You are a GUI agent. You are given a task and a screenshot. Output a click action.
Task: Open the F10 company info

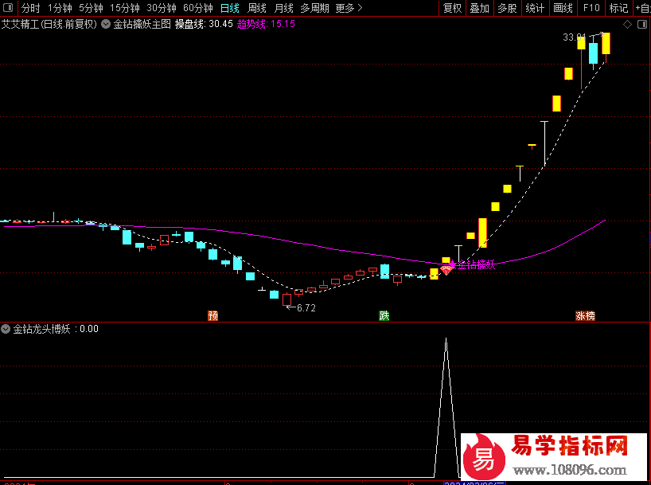591,8
